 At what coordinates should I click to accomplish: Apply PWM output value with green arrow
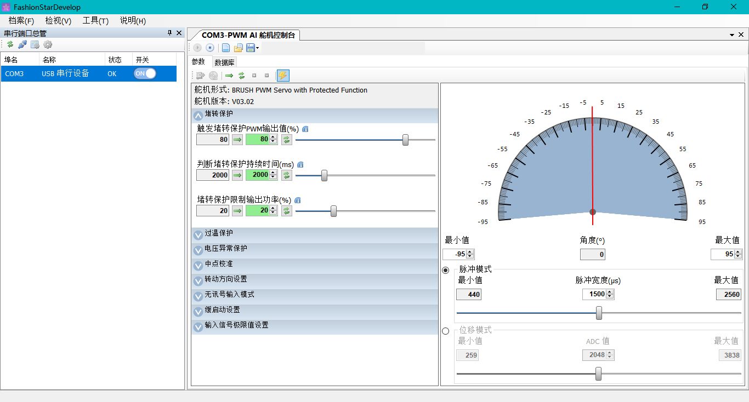(x=237, y=140)
